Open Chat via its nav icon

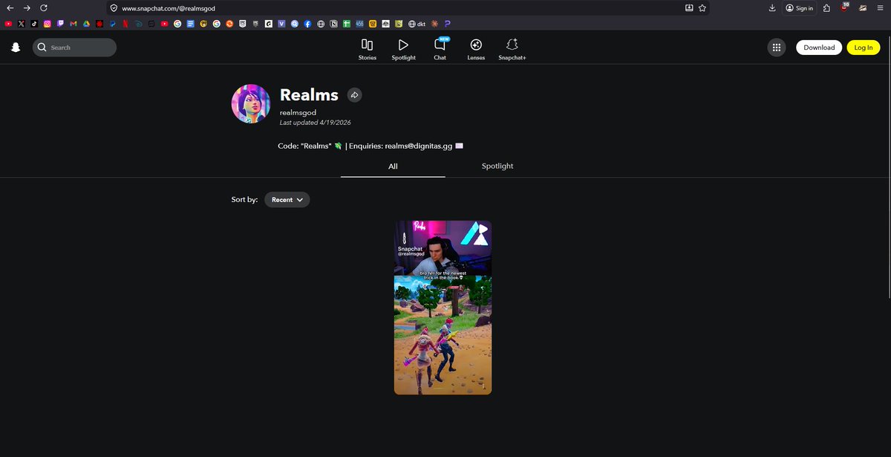(x=440, y=45)
